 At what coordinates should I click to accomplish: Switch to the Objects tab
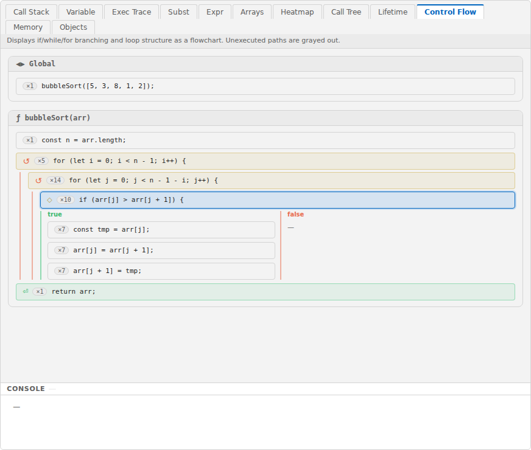point(73,27)
